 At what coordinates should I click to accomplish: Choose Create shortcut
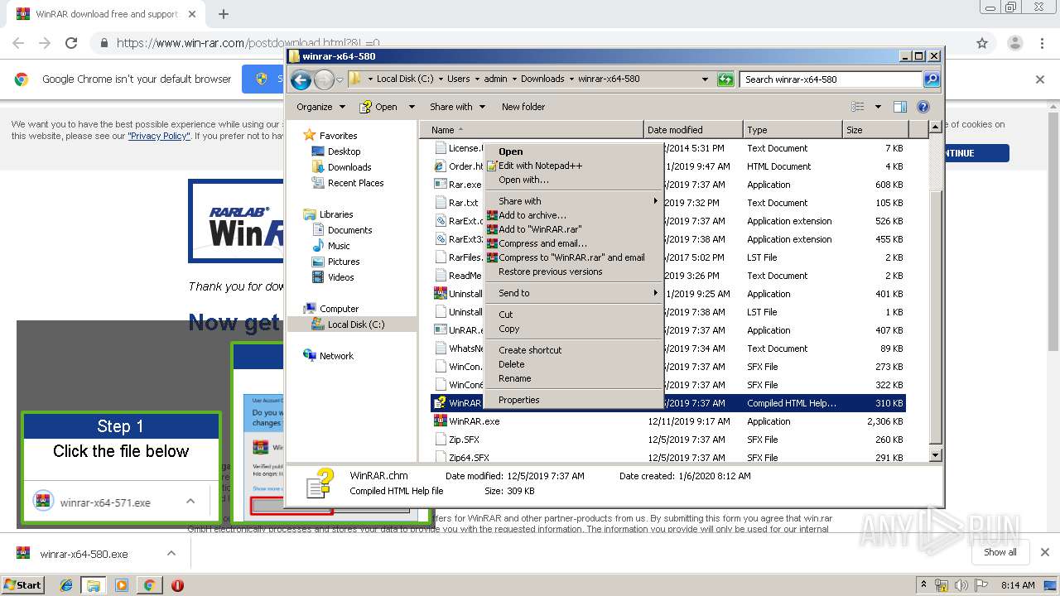[573, 350]
